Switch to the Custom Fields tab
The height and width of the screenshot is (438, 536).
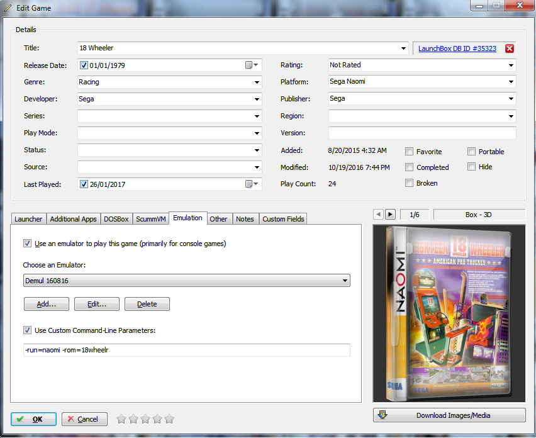coord(283,219)
